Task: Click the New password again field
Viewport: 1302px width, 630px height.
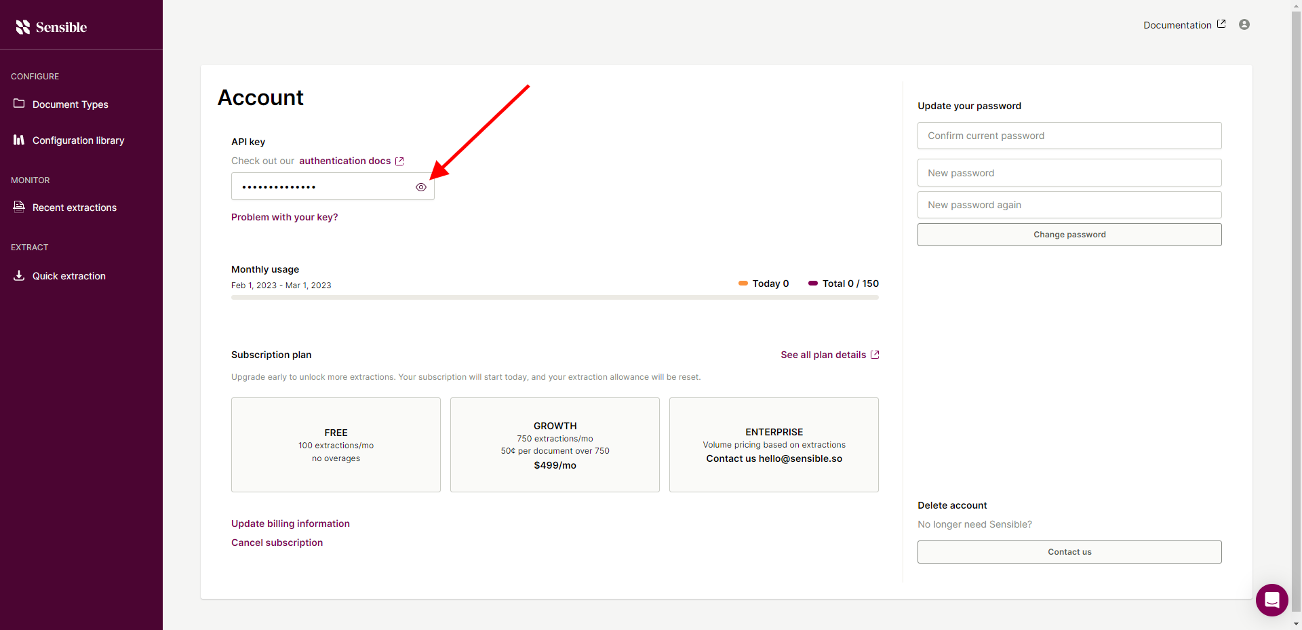Action: (x=1069, y=205)
